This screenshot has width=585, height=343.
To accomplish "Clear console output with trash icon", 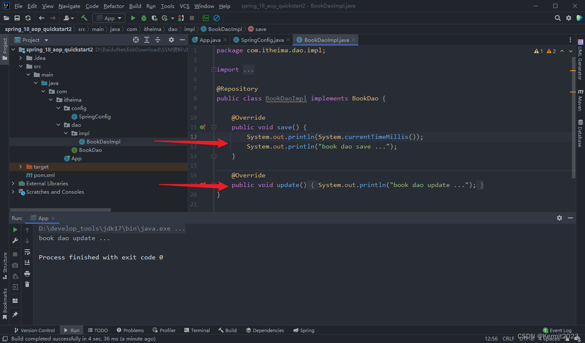I will point(27,284).
